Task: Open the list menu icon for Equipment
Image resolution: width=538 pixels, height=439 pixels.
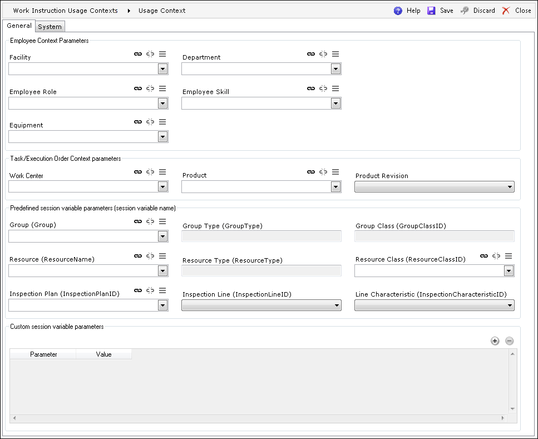Action: [162, 122]
